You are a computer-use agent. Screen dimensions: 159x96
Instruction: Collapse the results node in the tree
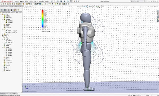(1, 36)
